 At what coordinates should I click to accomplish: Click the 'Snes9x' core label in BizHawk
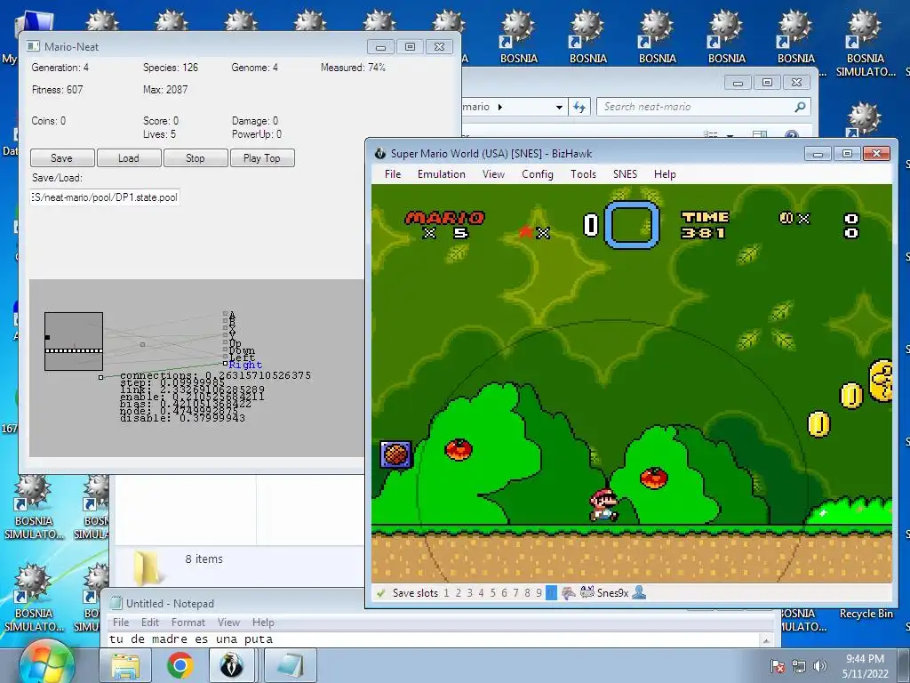tap(613, 593)
